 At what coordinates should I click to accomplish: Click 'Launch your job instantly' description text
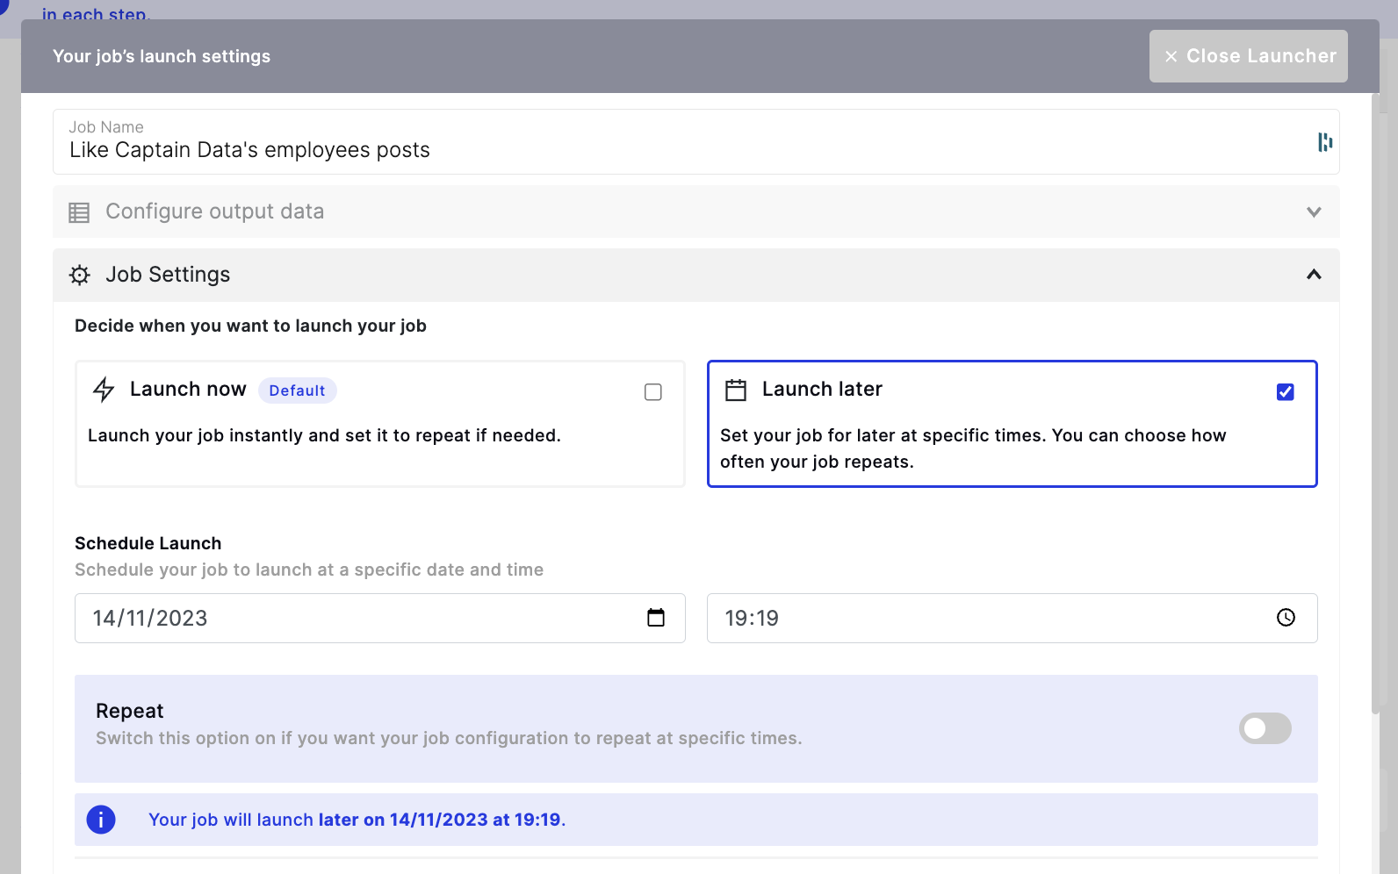coord(324,435)
